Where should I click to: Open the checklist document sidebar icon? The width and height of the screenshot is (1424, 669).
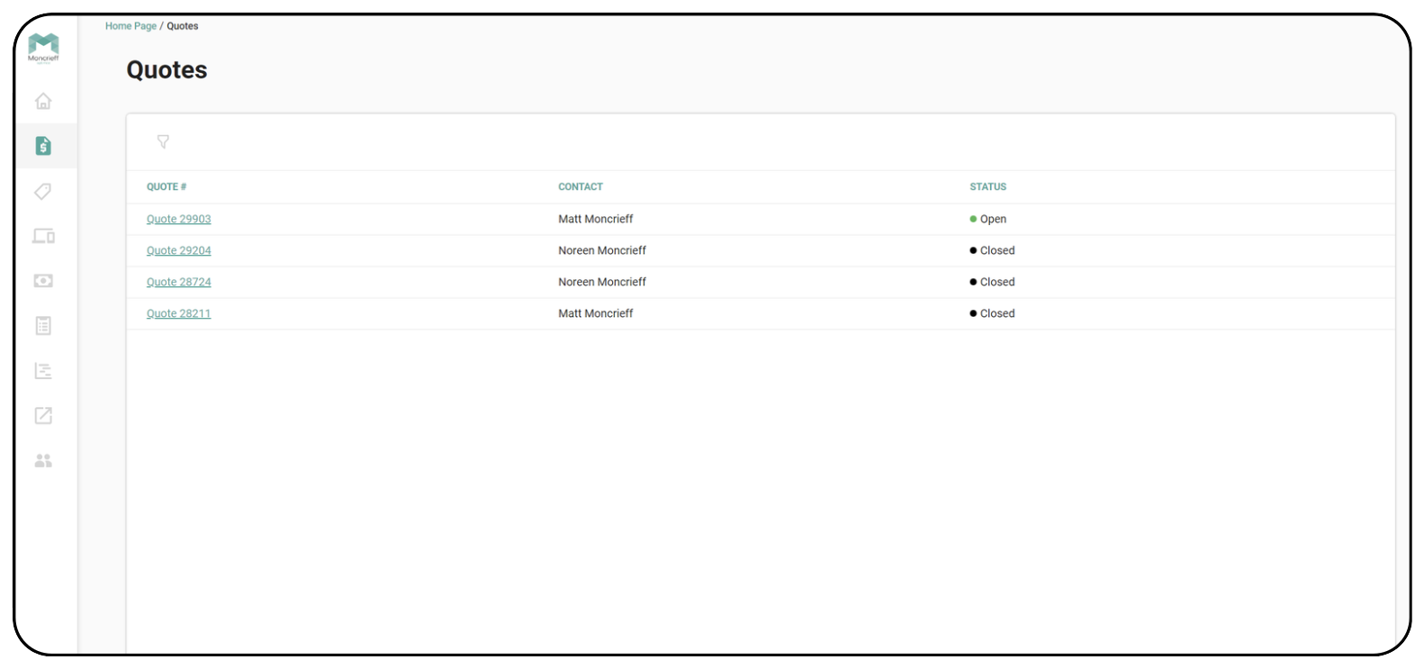tap(43, 326)
